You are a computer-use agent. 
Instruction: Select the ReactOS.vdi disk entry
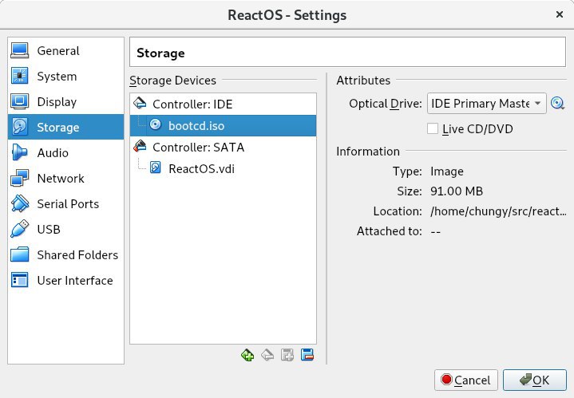click(x=201, y=168)
